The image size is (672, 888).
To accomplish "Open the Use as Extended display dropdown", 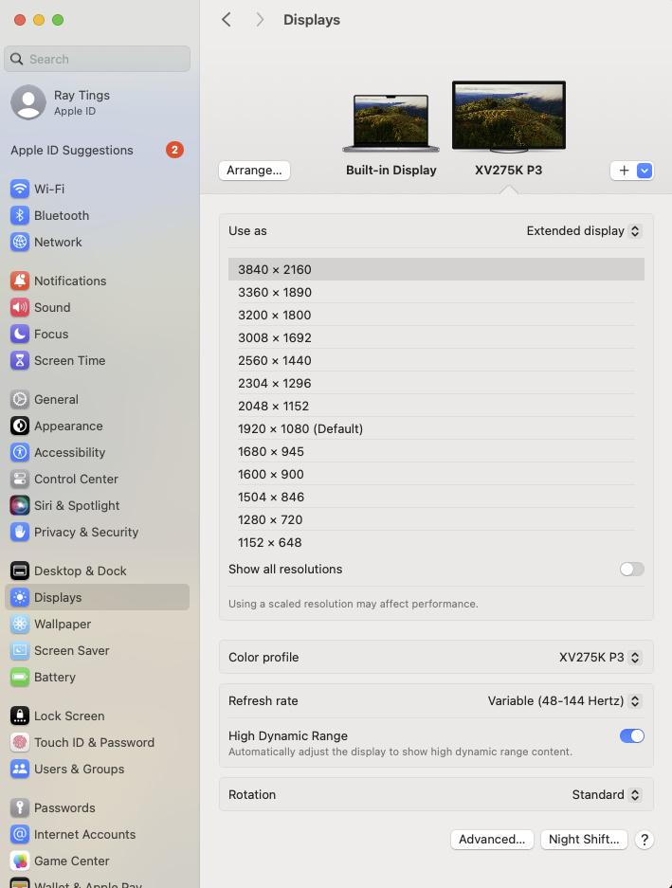I will click(x=584, y=230).
